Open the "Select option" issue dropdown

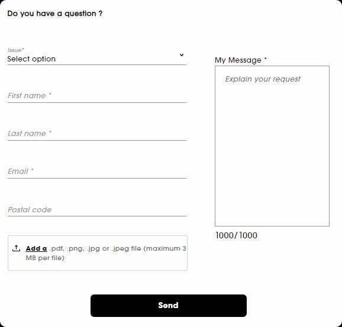(97, 59)
